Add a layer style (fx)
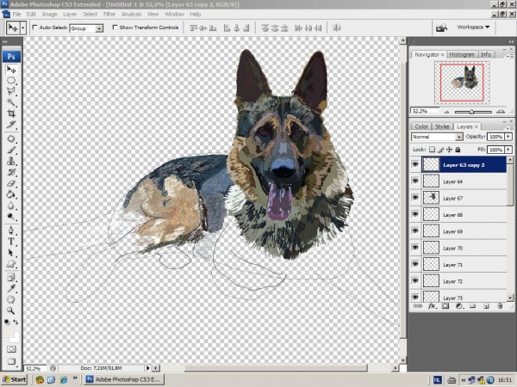Image resolution: width=517 pixels, height=387 pixels. pos(432,306)
